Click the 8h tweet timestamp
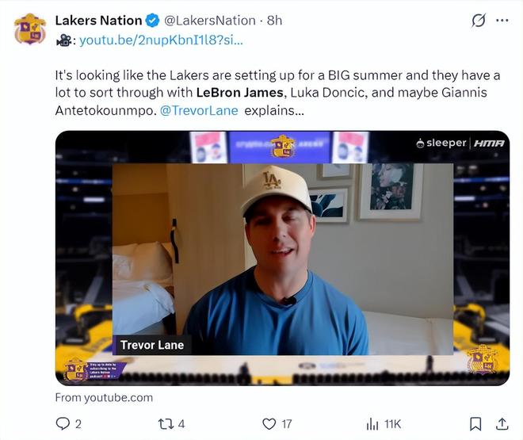Screen dimensions: 523x440 point(274,21)
